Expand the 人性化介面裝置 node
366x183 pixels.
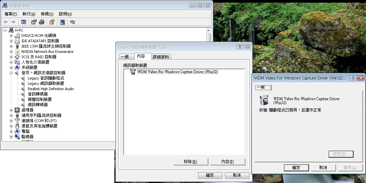coord(11,62)
